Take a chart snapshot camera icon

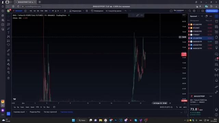pyautogui.click(x=203, y=11)
